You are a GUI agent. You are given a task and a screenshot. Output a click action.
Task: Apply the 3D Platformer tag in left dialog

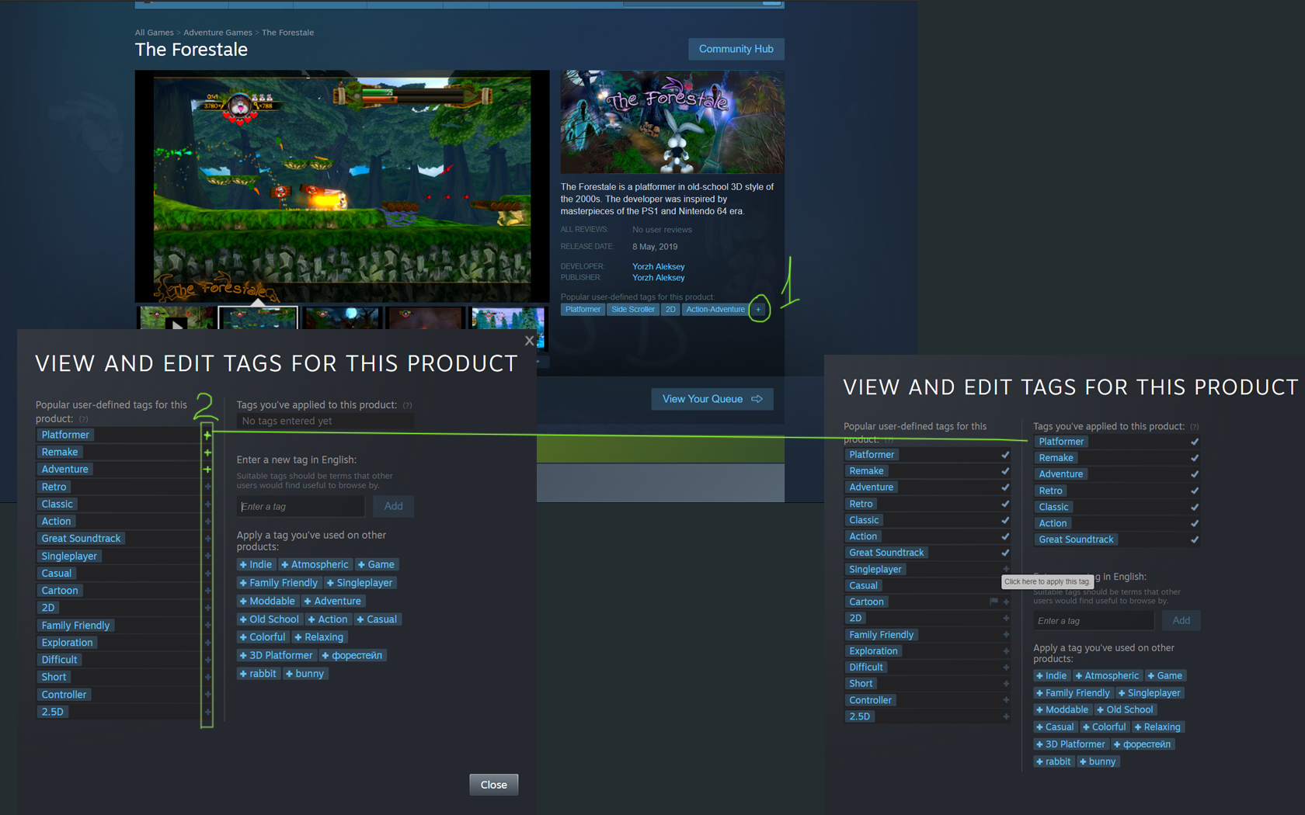pyautogui.click(x=276, y=656)
